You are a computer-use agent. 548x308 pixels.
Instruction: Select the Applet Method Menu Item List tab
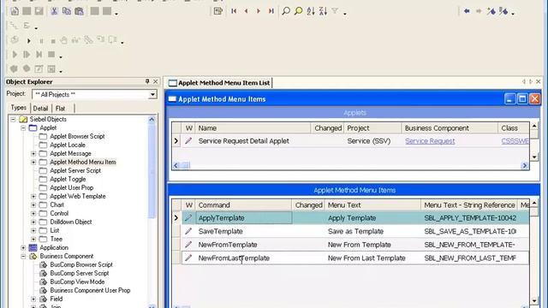(x=219, y=83)
